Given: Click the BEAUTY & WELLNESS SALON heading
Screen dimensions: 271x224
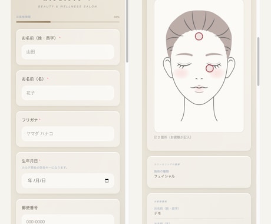Looking at the screenshot, I should click(68, 6).
